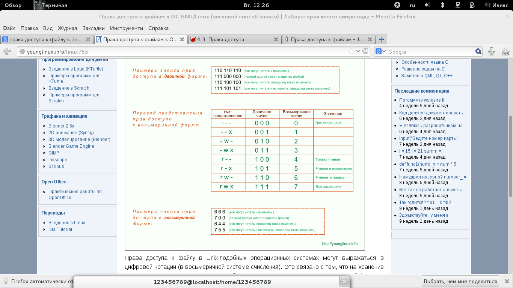513x288 pixels.
Task: Open 'Практические работы по OpenOffice' link
Action: click(x=75, y=195)
